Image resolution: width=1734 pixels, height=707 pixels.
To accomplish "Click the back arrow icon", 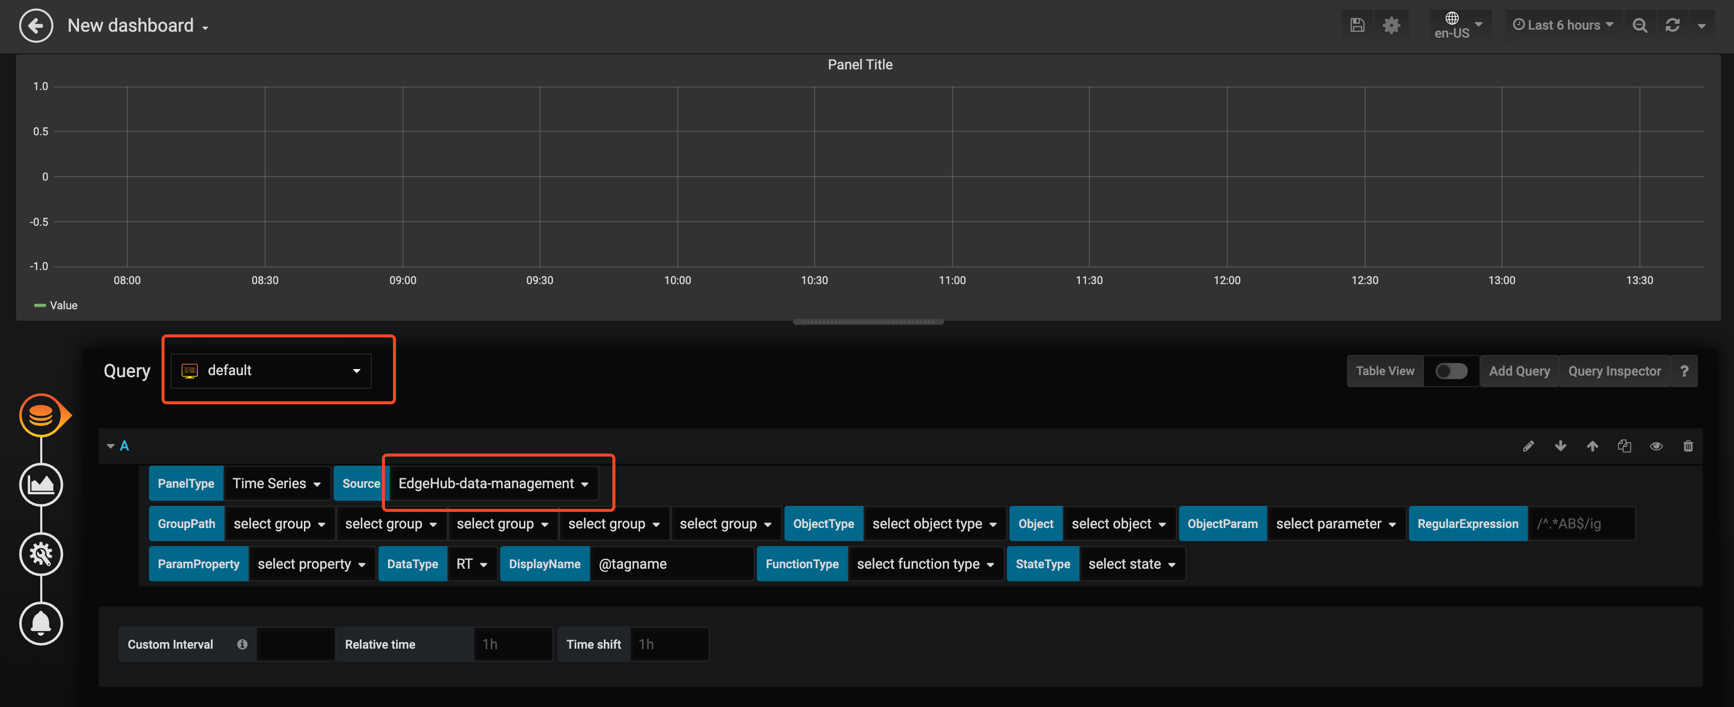I will [x=36, y=26].
